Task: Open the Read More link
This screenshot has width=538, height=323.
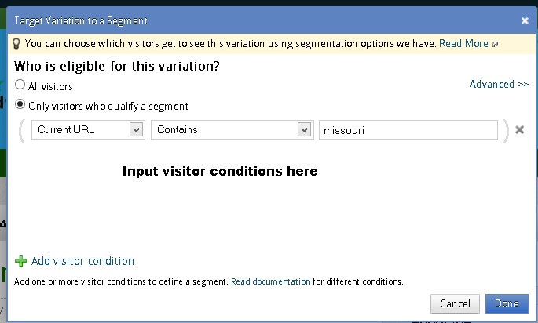Action: pyautogui.click(x=463, y=44)
